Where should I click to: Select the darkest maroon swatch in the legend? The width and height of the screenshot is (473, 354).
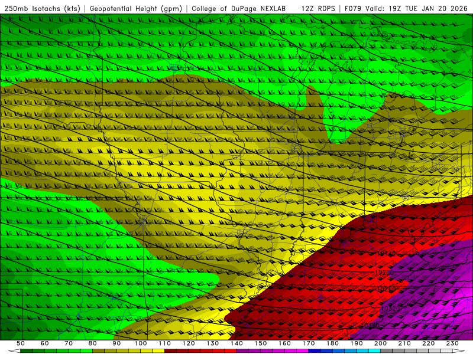[x=171, y=351]
